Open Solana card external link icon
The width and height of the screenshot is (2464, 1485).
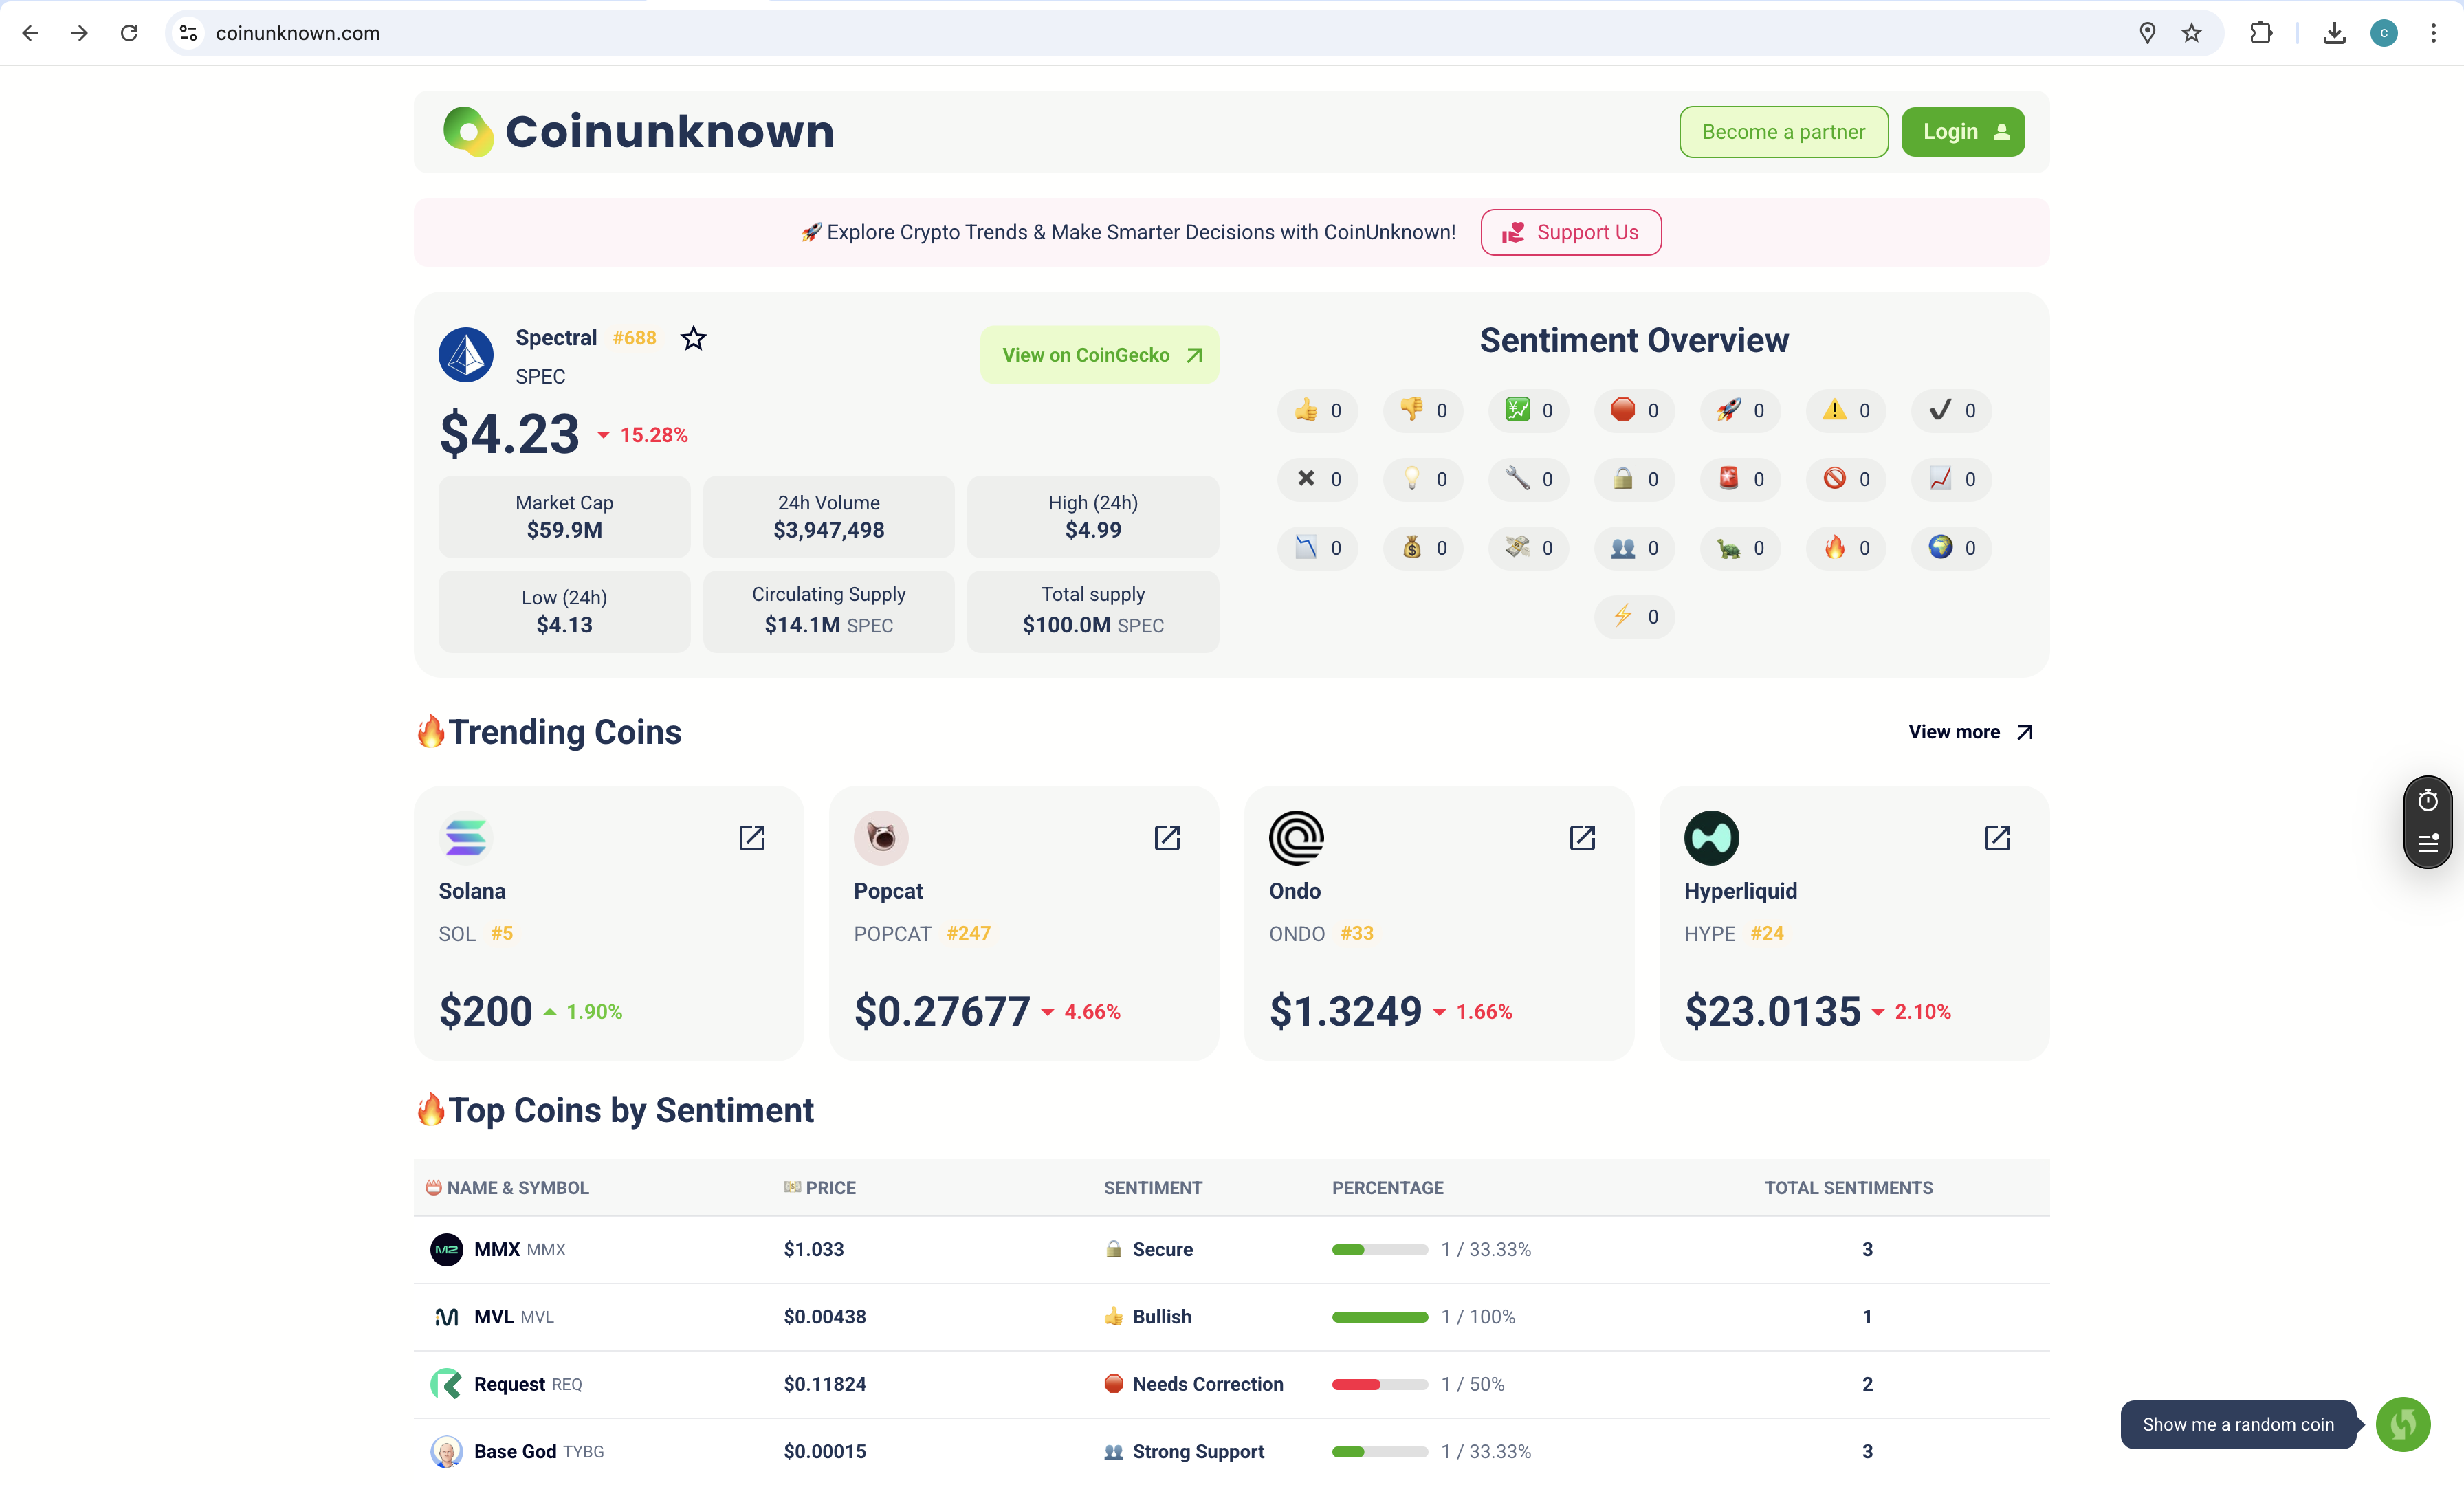click(752, 838)
